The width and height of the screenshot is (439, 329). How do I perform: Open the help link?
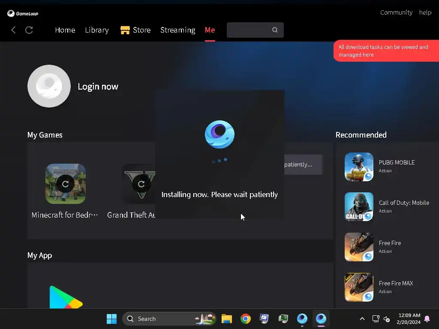click(425, 12)
